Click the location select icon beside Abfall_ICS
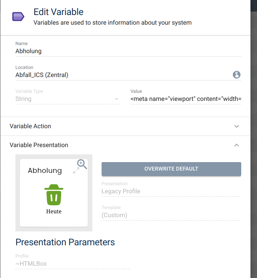This screenshot has height=278, width=257. [237, 75]
